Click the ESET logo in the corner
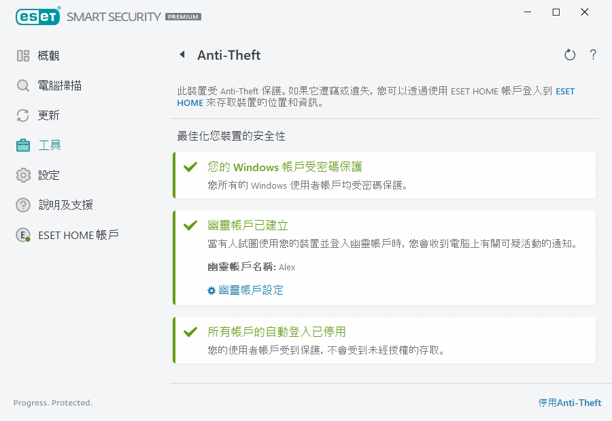 (37, 16)
